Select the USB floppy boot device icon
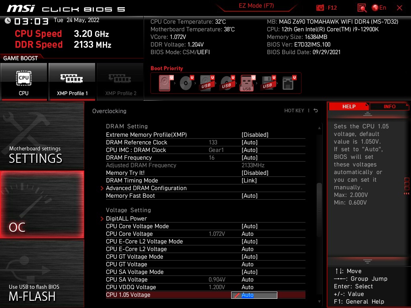 pos(268,83)
